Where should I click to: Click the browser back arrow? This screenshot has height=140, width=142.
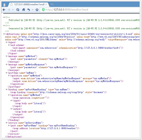(x=4, y=10)
